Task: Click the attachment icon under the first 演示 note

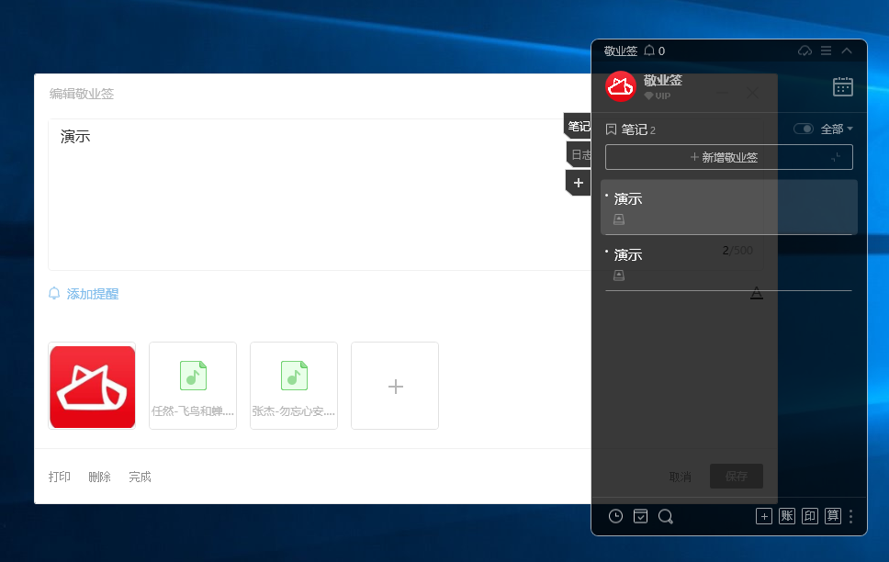Action: coord(619,219)
